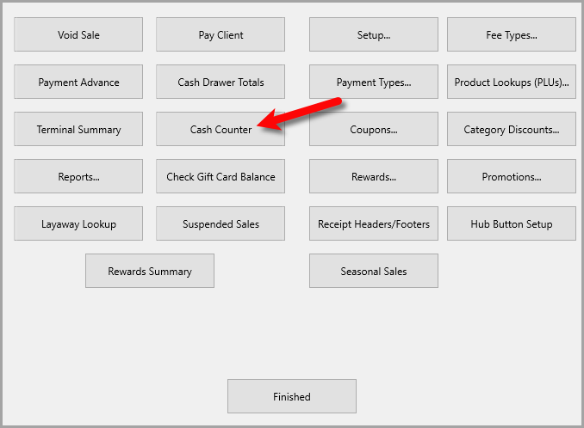The height and width of the screenshot is (428, 584).
Task: Open Product Lookups (PLUs)... button
Action: tap(512, 82)
